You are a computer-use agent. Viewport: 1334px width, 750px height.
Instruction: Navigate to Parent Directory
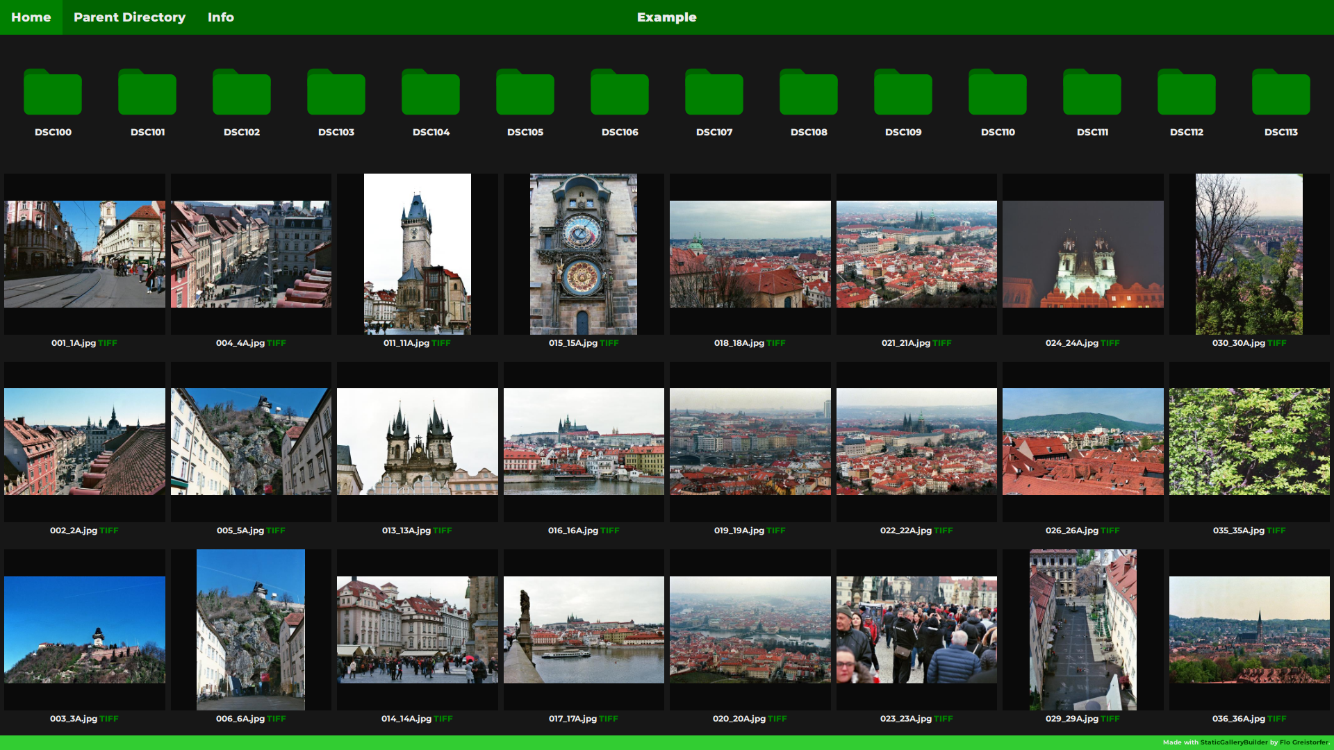129,17
